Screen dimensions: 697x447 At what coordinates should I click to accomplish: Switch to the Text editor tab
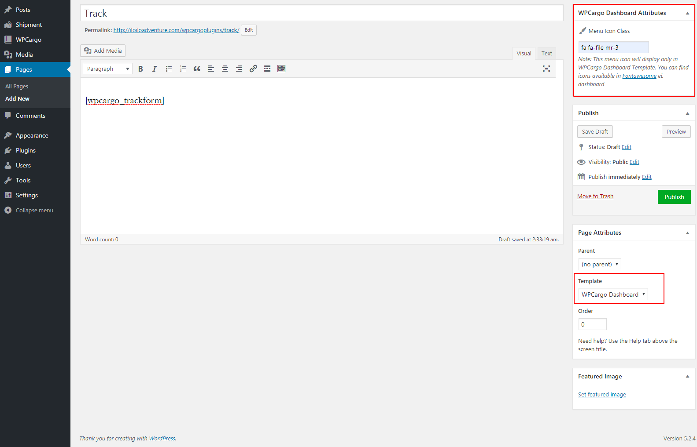tap(546, 54)
